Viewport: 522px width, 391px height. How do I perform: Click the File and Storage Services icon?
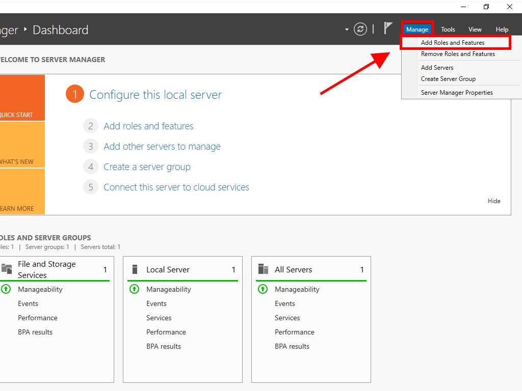coord(7,269)
